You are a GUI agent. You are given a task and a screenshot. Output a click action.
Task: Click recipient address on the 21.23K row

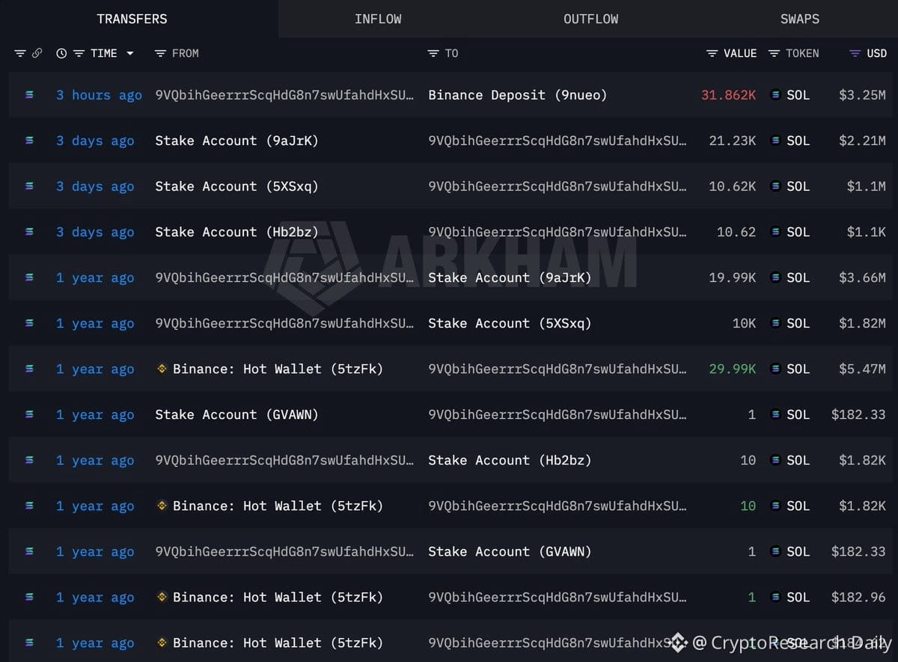coord(557,141)
